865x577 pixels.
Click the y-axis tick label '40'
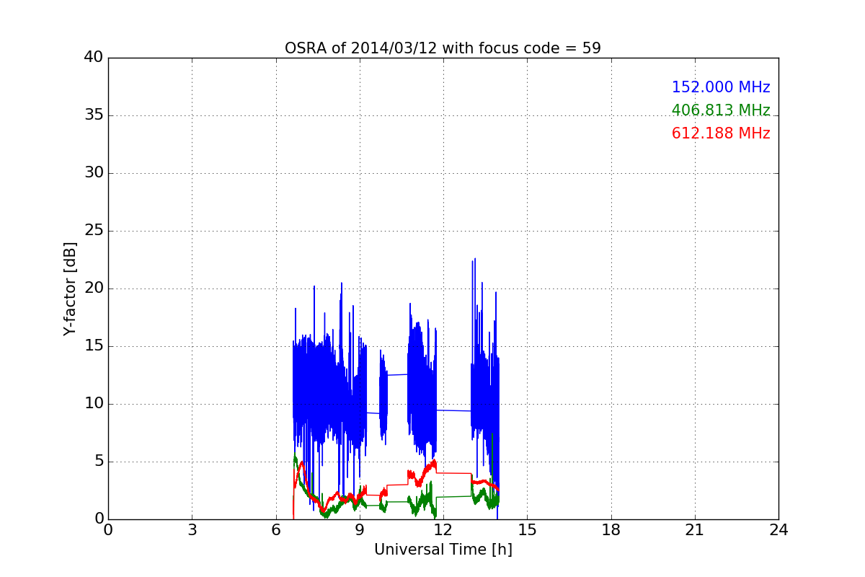(93, 58)
